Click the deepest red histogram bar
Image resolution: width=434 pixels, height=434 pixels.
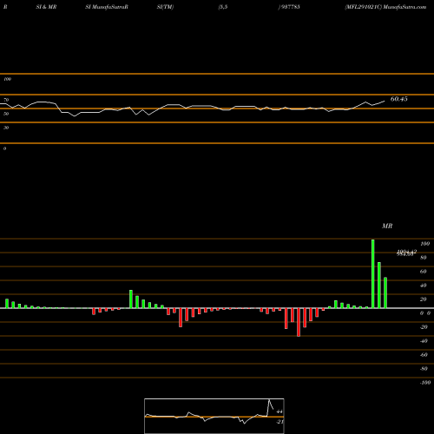(299, 322)
